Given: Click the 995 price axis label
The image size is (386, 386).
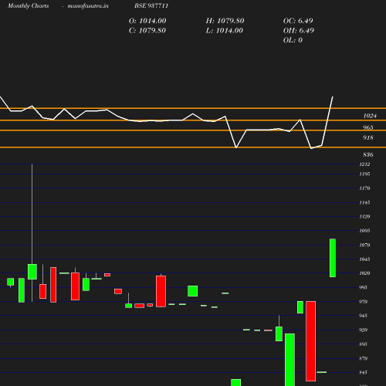Looking at the screenshot, I should (363, 287).
